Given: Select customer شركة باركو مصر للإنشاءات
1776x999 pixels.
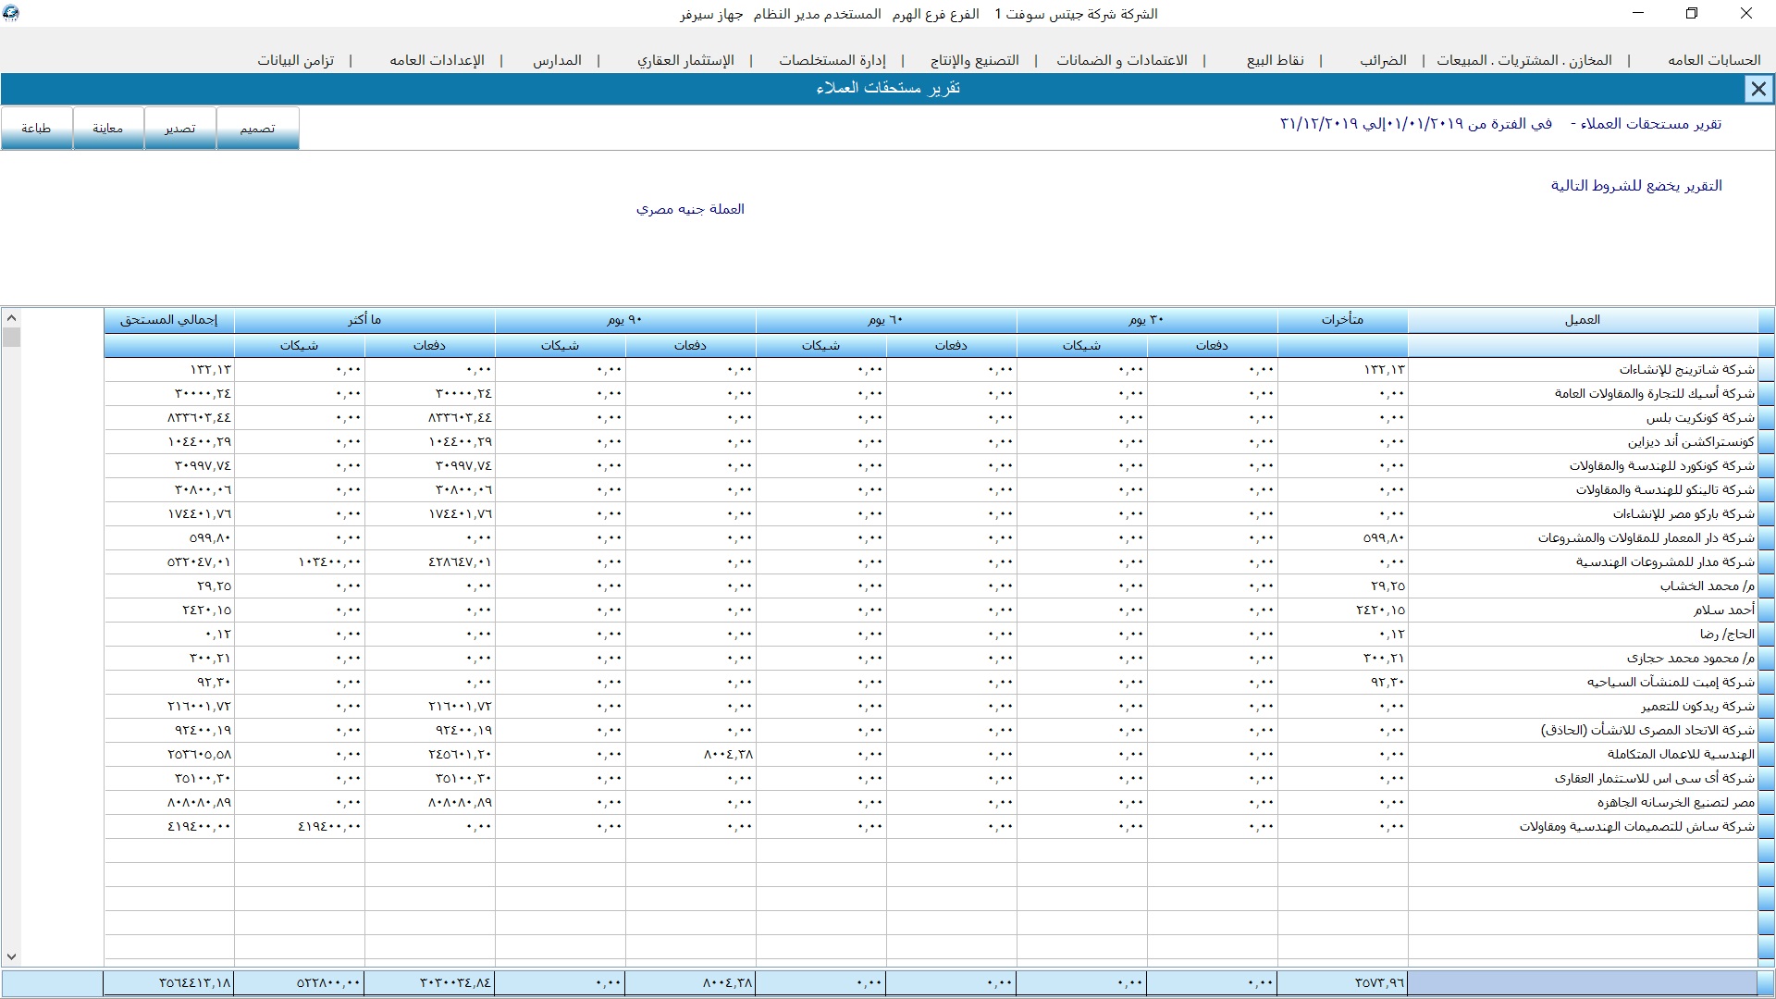Looking at the screenshot, I should (x=1583, y=513).
